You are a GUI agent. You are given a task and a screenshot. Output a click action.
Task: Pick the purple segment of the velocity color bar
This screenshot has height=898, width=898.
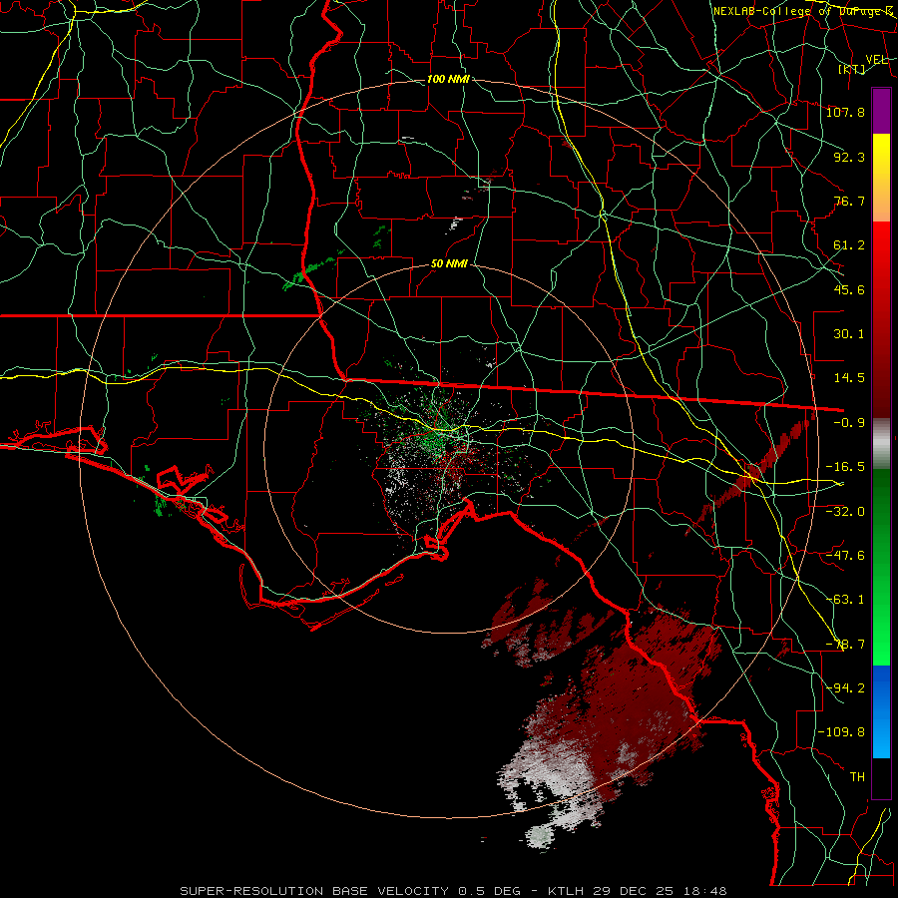(x=881, y=111)
